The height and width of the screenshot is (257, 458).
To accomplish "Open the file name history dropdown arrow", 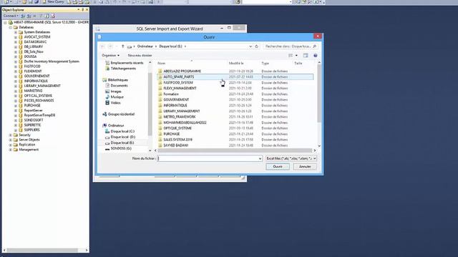I will (260, 158).
